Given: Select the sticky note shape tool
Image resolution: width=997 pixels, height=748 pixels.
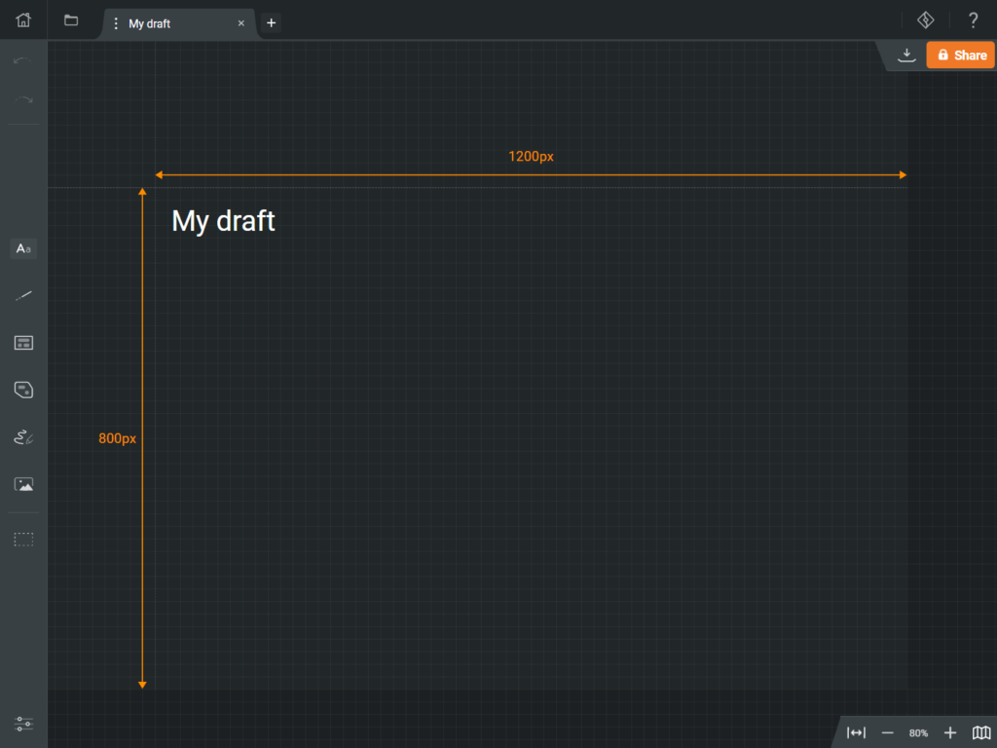Looking at the screenshot, I should (23, 390).
